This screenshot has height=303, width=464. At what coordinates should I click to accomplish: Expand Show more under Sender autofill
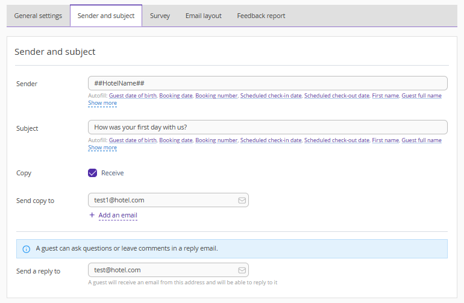tap(102, 103)
